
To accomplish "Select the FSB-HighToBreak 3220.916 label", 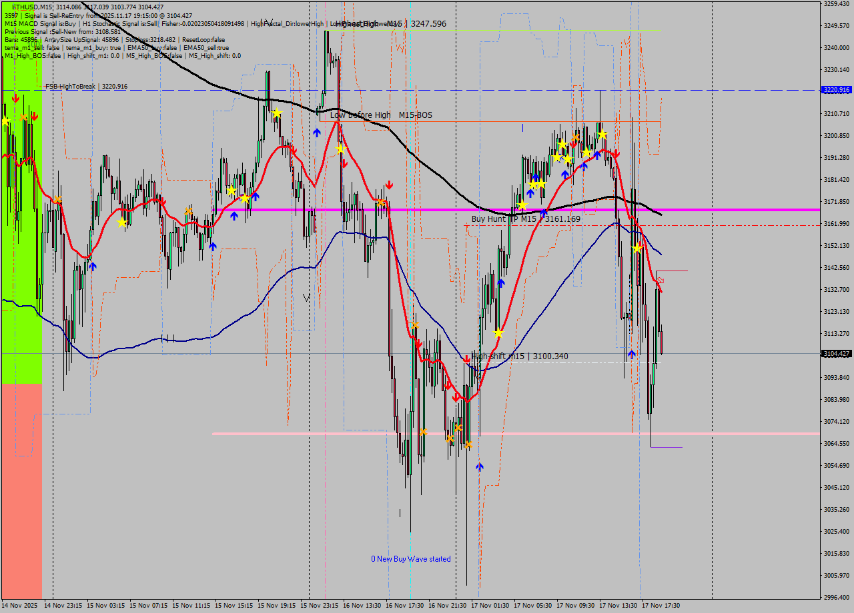I will point(86,87).
